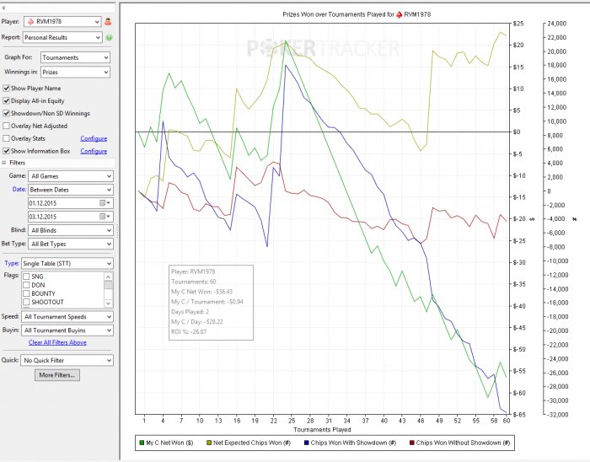Open the Type Single Table (STT) dropdown

click(69, 263)
